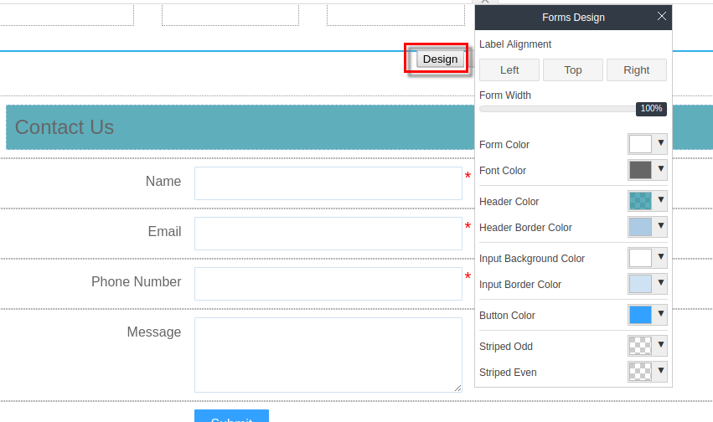Click the Message text area
Screen dimensions: 713x422
click(x=328, y=354)
